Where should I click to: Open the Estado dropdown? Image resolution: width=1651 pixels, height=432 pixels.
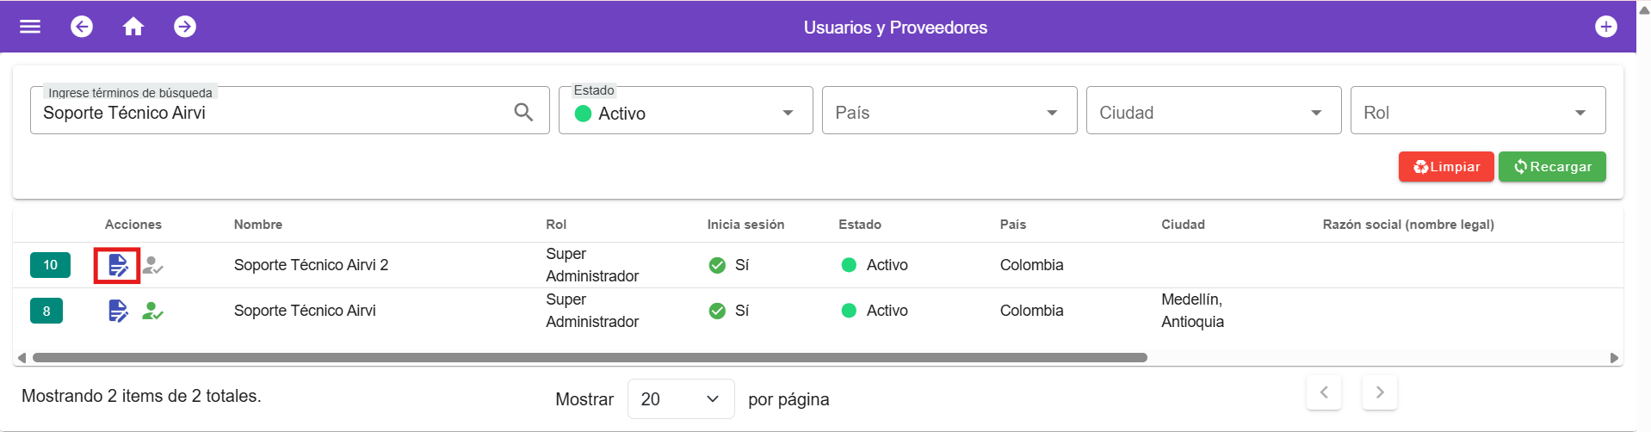pos(685,113)
